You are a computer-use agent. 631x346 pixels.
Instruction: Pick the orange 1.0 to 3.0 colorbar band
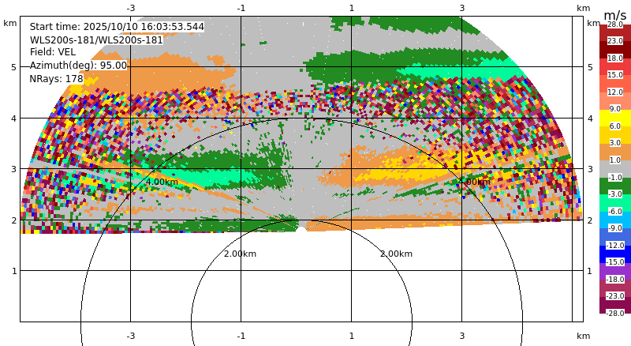(615, 152)
